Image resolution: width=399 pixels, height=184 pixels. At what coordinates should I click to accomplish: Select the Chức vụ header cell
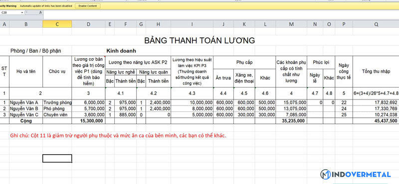[x=57, y=72]
